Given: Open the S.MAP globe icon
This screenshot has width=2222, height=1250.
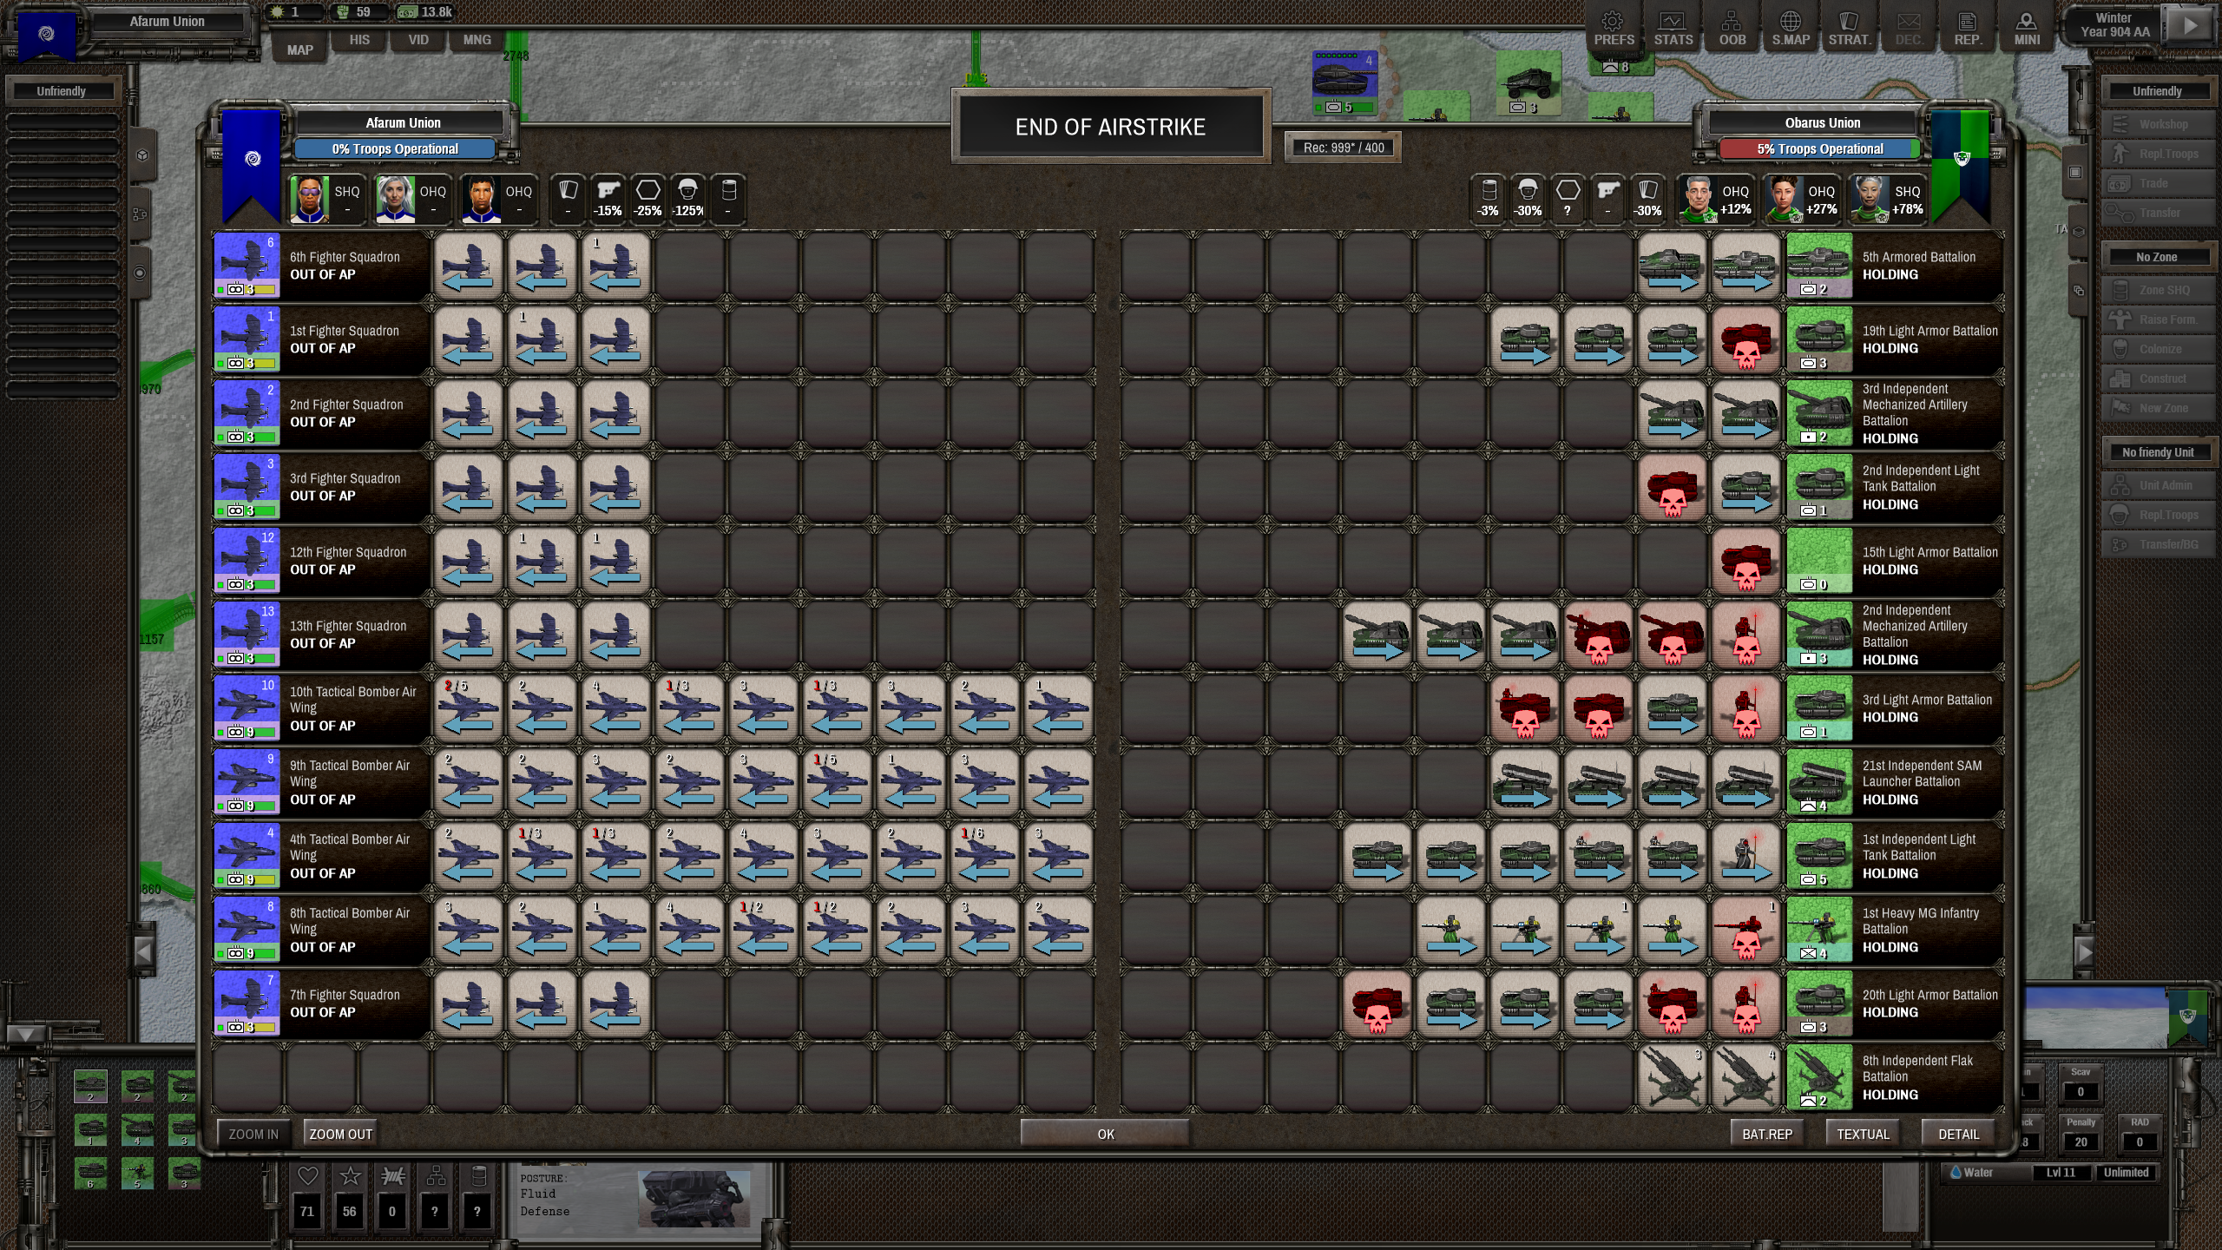Looking at the screenshot, I should 1790,28.
